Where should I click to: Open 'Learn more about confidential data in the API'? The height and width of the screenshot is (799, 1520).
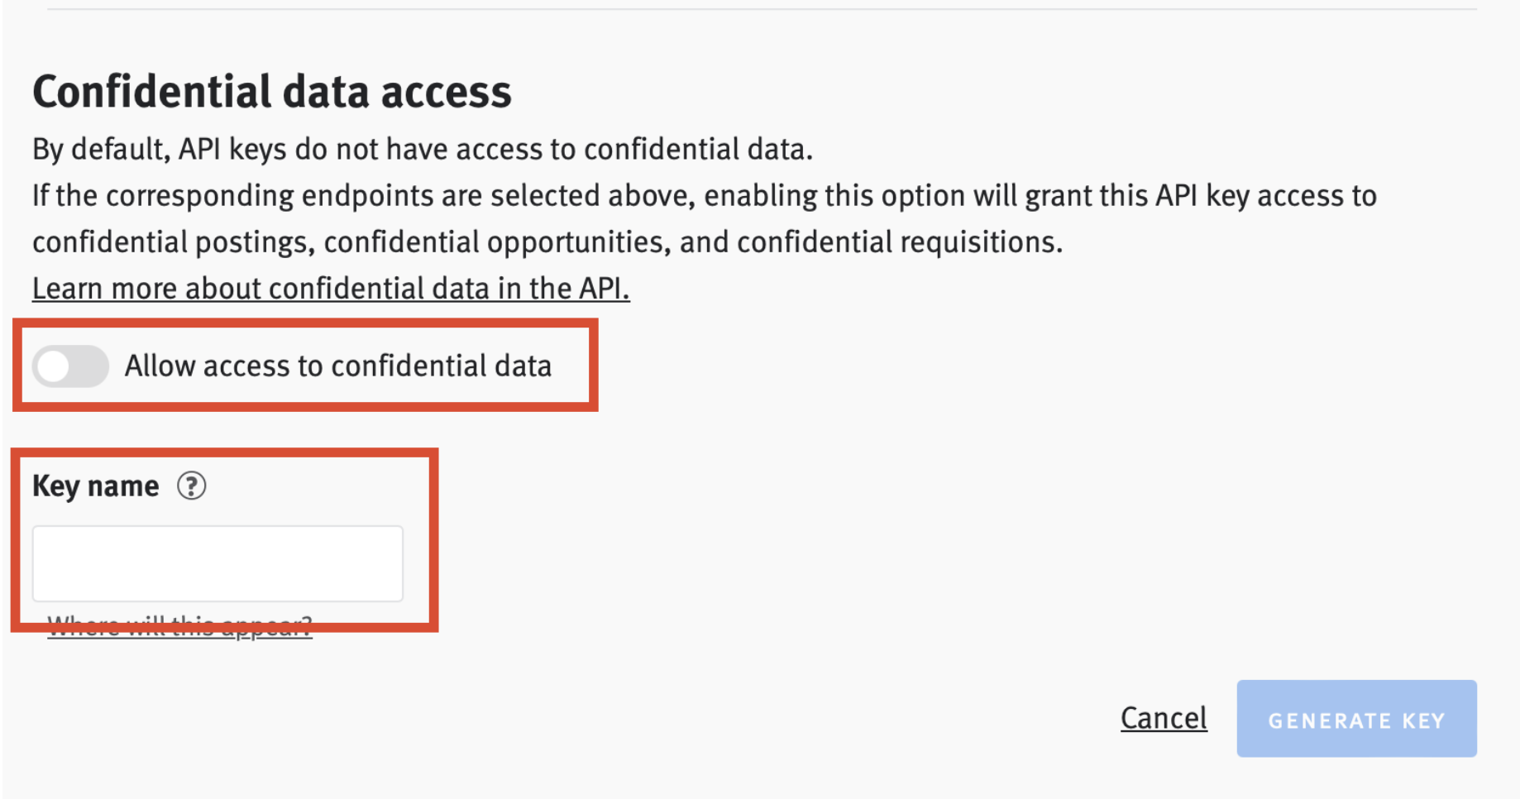331,289
